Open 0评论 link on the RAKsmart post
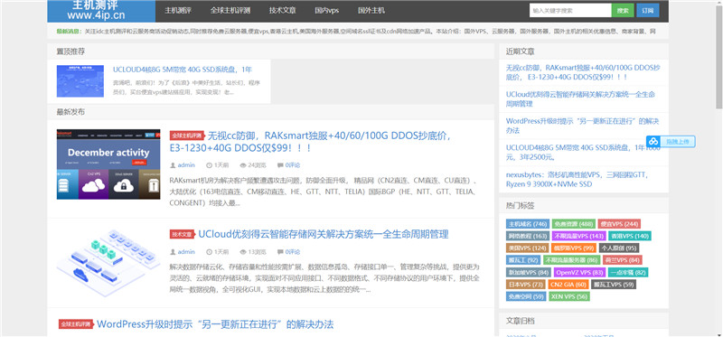 tap(292, 165)
